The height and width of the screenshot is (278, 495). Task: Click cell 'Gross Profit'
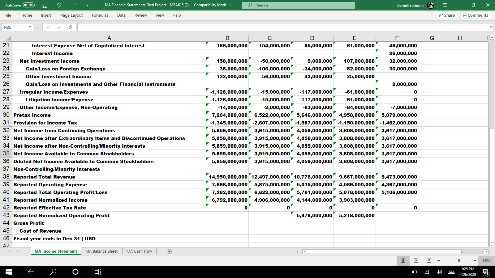(109, 223)
